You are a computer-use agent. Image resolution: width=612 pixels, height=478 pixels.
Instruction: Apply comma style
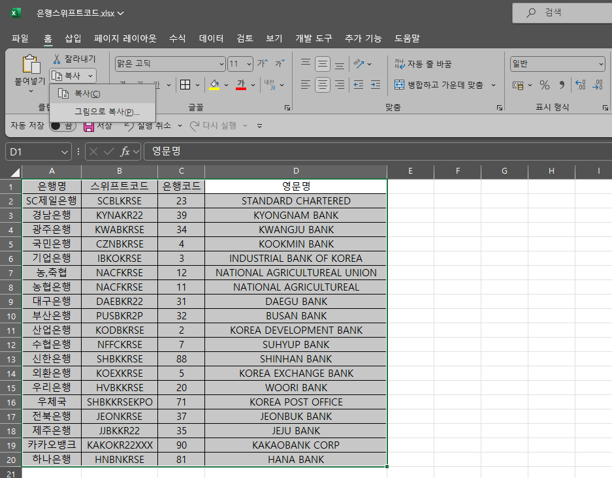pos(562,85)
